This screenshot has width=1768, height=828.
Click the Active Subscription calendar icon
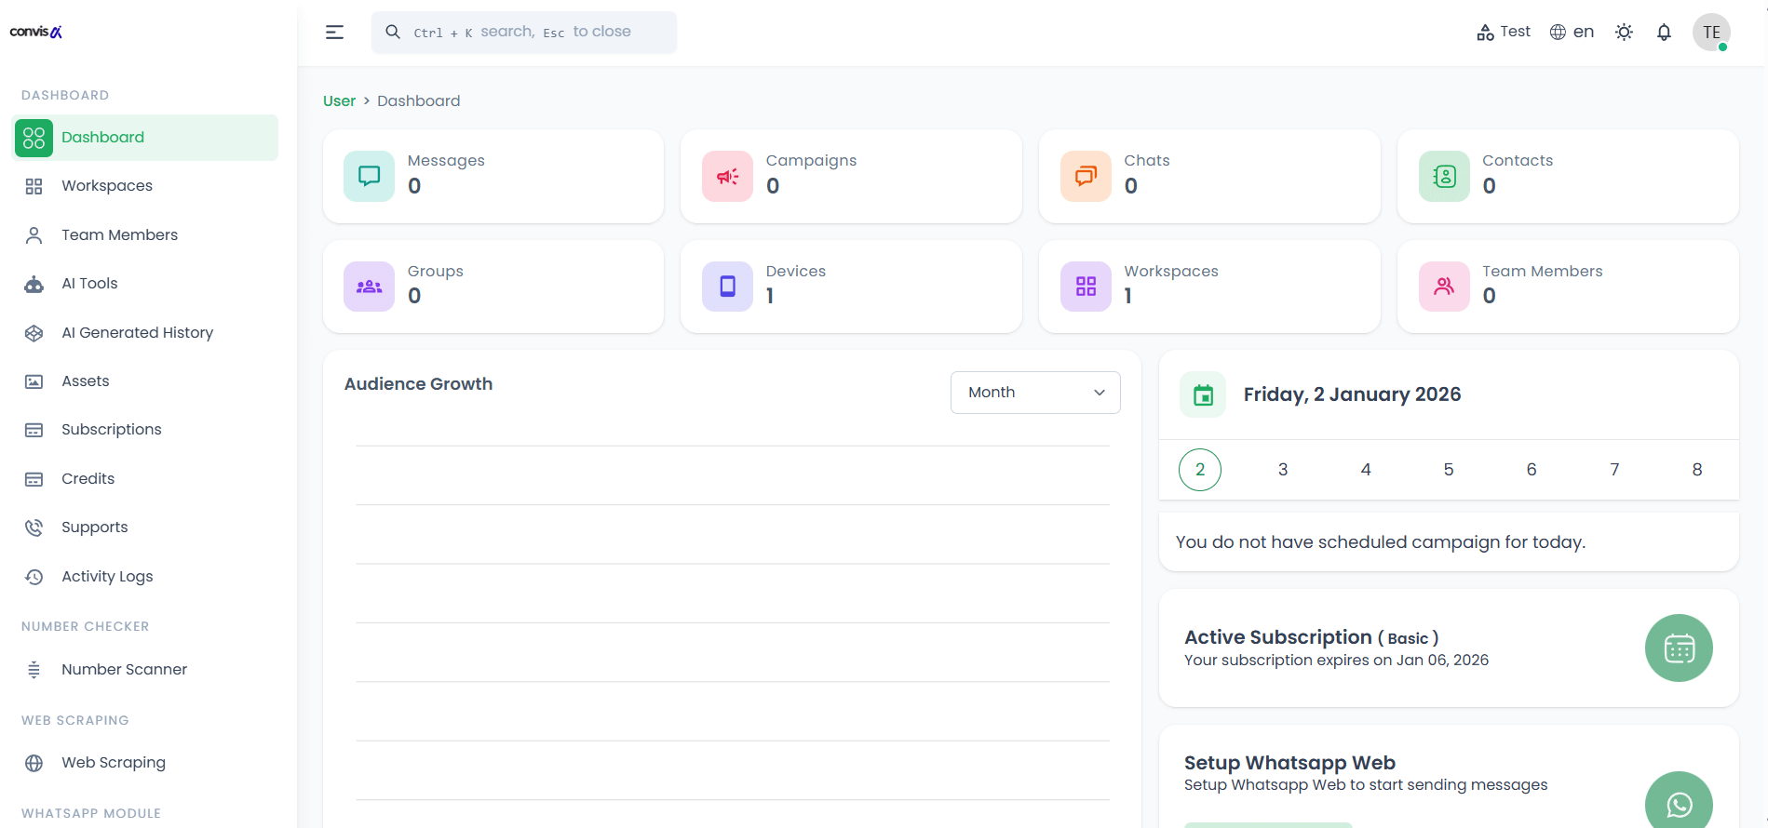click(1678, 648)
